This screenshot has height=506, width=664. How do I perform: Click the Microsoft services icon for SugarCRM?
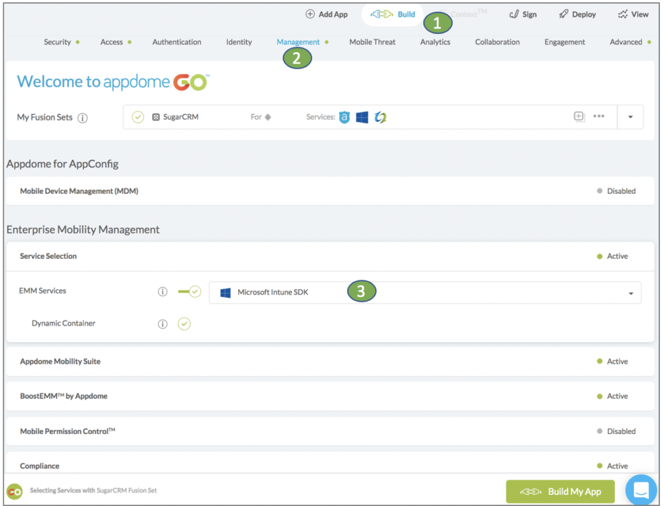click(362, 117)
